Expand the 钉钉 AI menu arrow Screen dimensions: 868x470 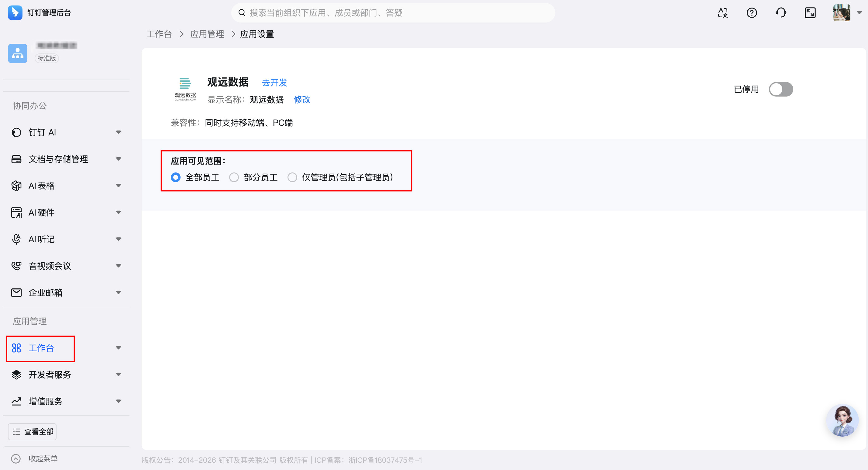click(118, 132)
